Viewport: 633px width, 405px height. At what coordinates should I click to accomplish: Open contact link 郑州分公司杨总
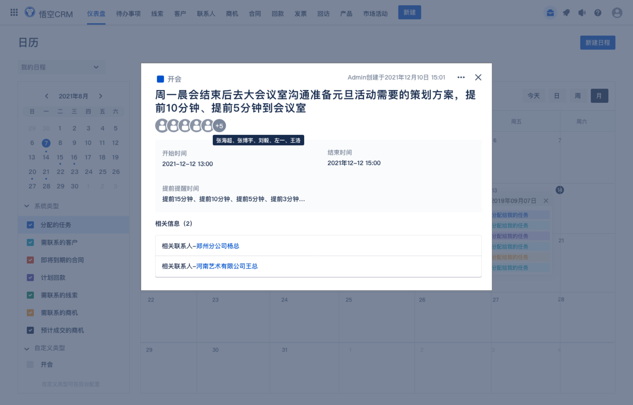218,246
